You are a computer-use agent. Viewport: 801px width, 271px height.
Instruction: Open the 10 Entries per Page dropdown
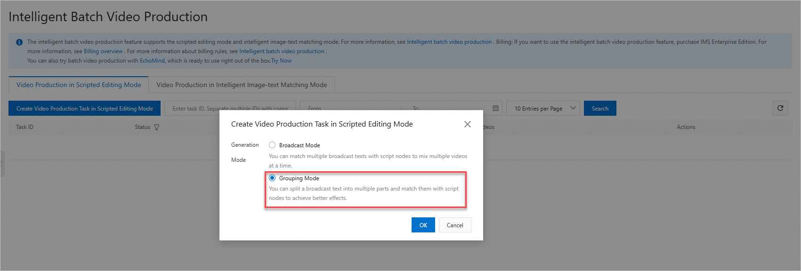[543, 108]
